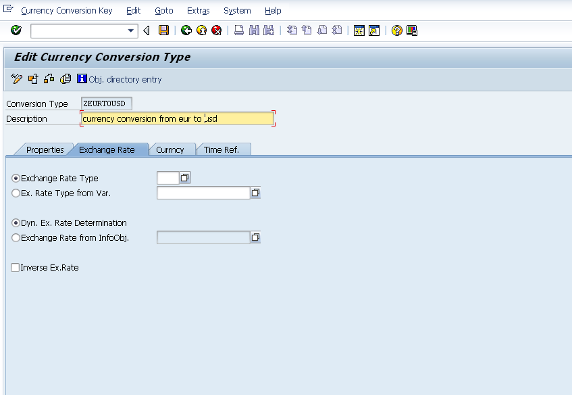Go to First Page icon

292,30
